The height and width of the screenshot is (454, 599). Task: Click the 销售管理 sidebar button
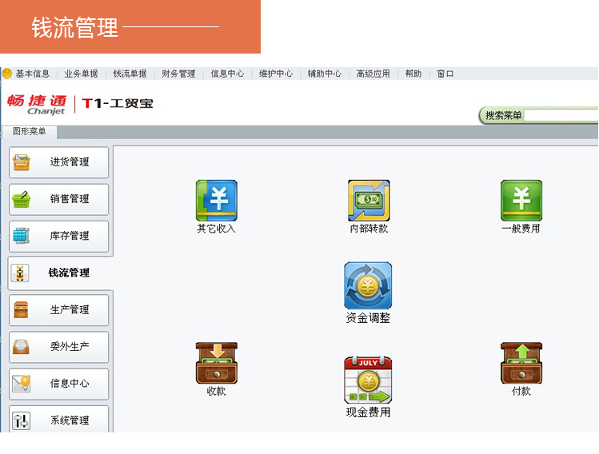point(59,199)
